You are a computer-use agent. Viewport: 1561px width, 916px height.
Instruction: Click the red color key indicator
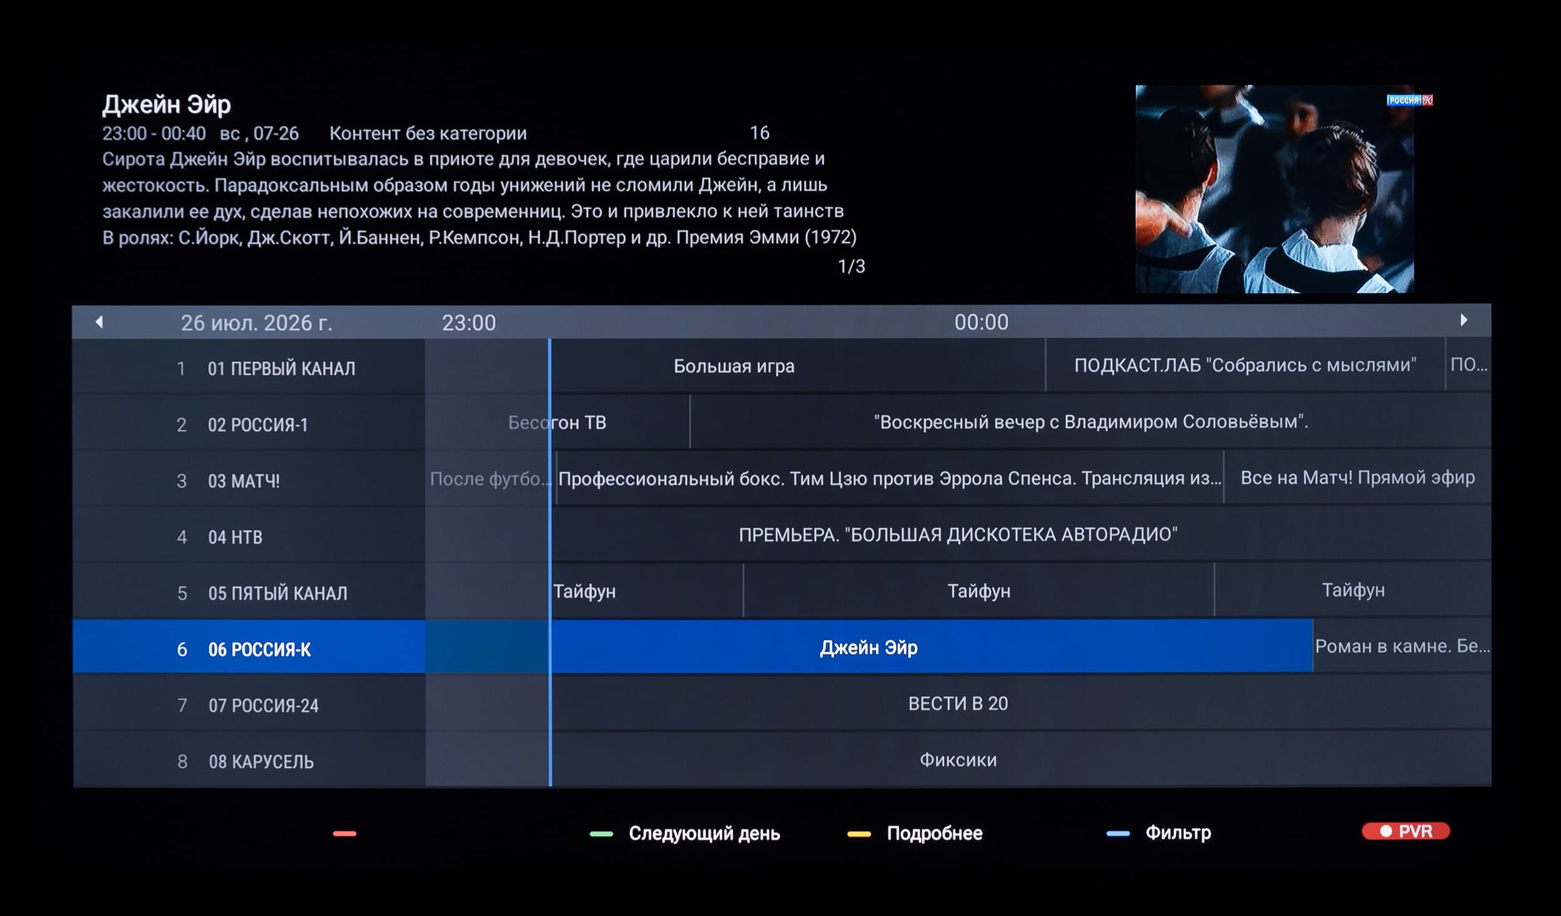345,834
